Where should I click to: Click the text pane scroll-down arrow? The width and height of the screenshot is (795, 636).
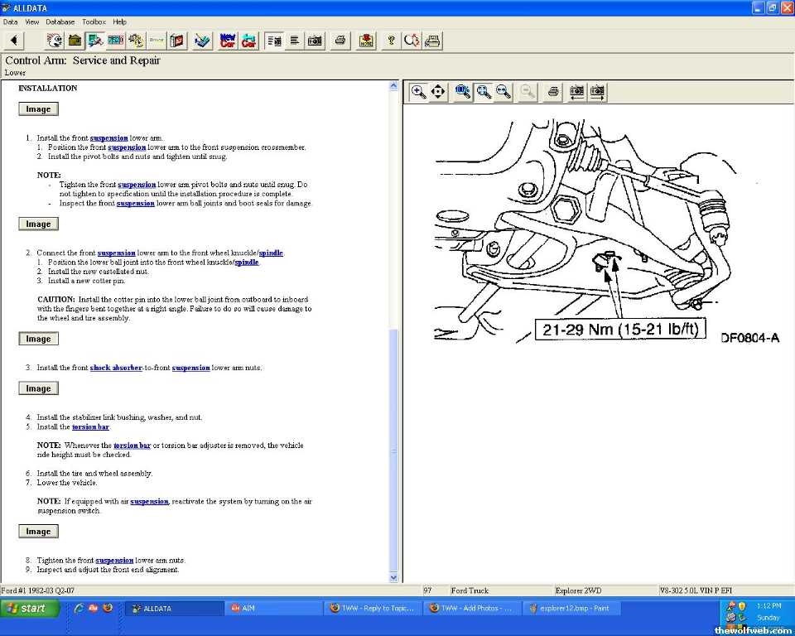393,577
